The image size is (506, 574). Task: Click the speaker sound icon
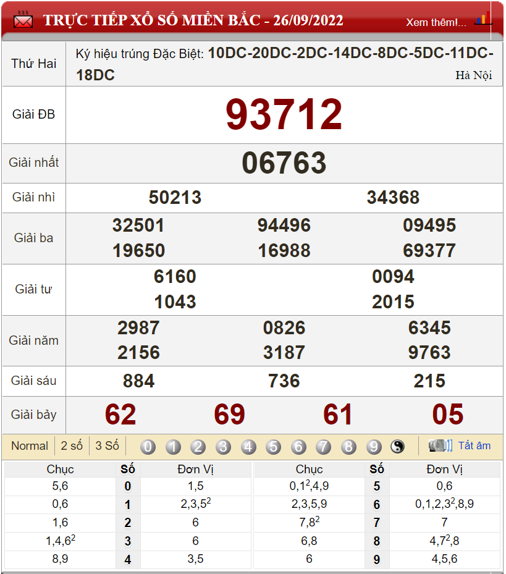point(441,445)
